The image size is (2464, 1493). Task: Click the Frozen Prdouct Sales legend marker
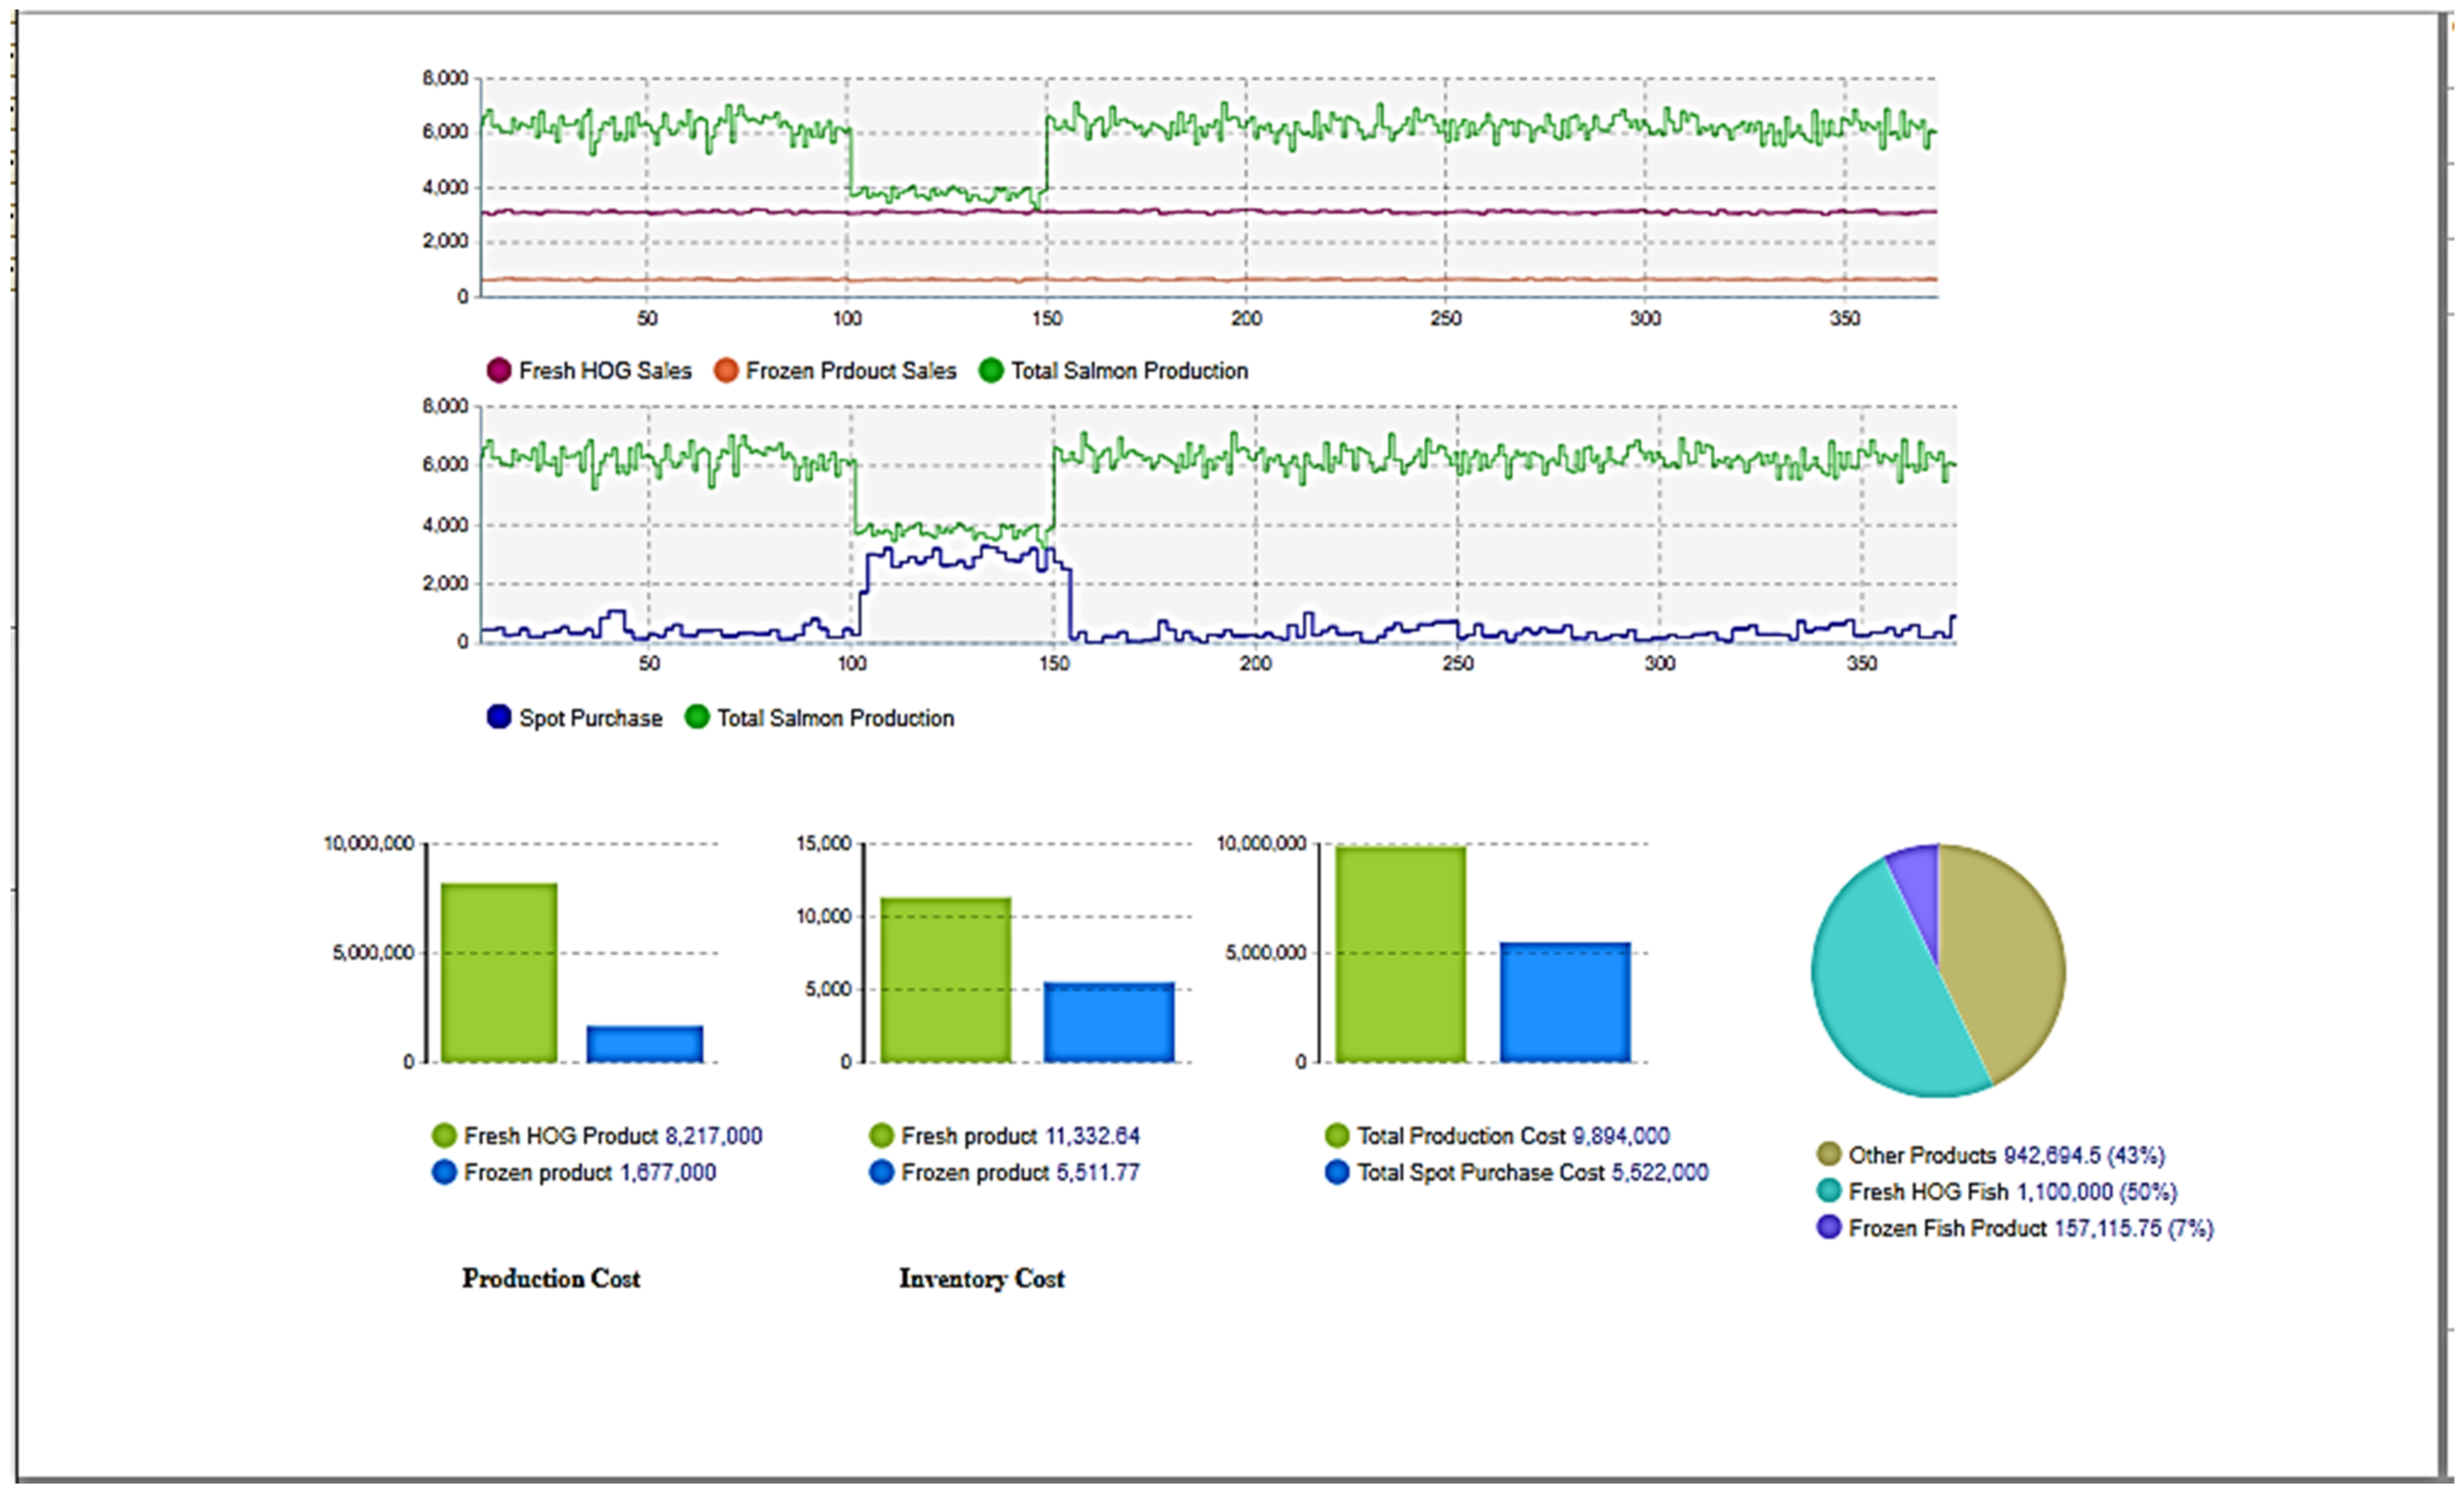coord(725,370)
